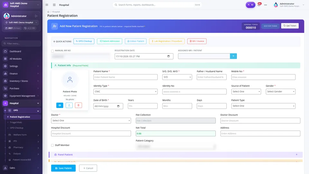This screenshot has width=309, height=174.
Task: Click the Indoor Patient quick action
Action: (x=136, y=41)
